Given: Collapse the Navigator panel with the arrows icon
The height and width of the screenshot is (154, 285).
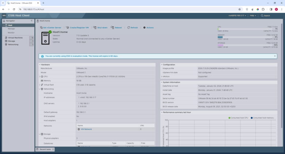Looking at the screenshot, I should [x=32, y=21].
